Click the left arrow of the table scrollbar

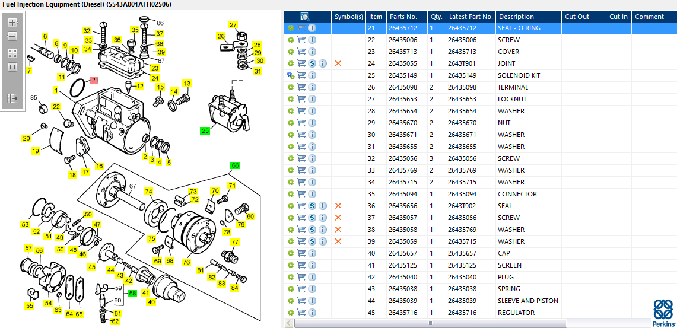(x=289, y=323)
